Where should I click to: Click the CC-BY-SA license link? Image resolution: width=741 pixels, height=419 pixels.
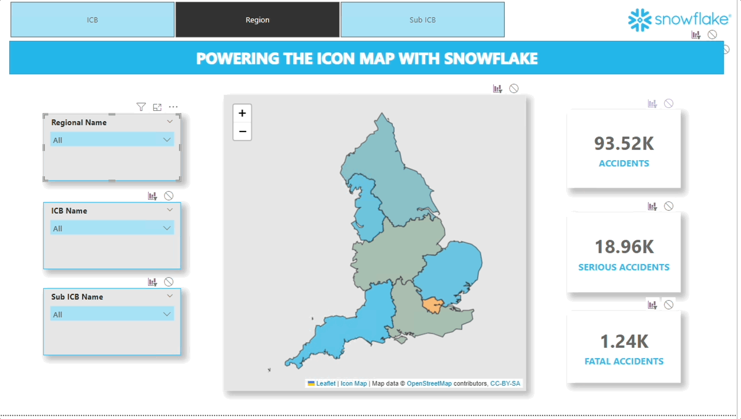click(x=505, y=383)
